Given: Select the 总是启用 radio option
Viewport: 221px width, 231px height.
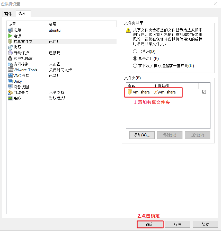Looking at the screenshot, I should [x=135, y=58].
